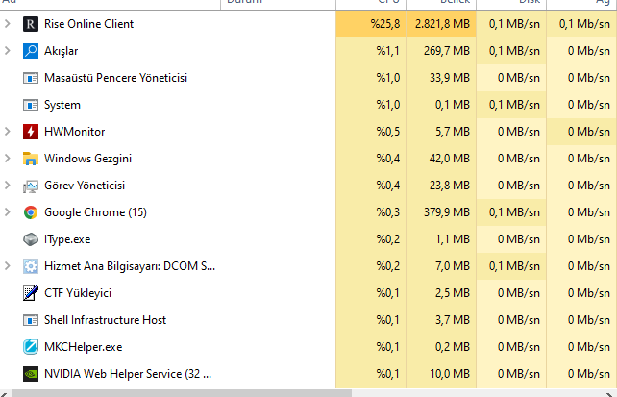Image resolution: width=617 pixels, height=397 pixels.
Task: Select the Google Chrome (15) name
Action: coord(95,212)
